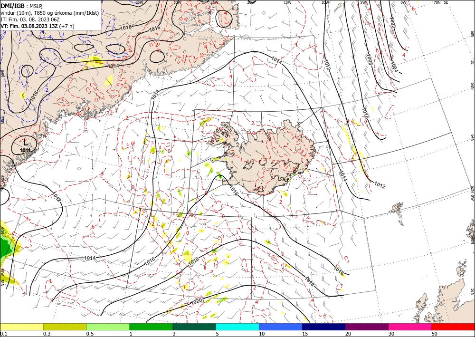475x337 pixels.
Task: Click the light green 0.5–1 legend swatch
Action: 108,327
